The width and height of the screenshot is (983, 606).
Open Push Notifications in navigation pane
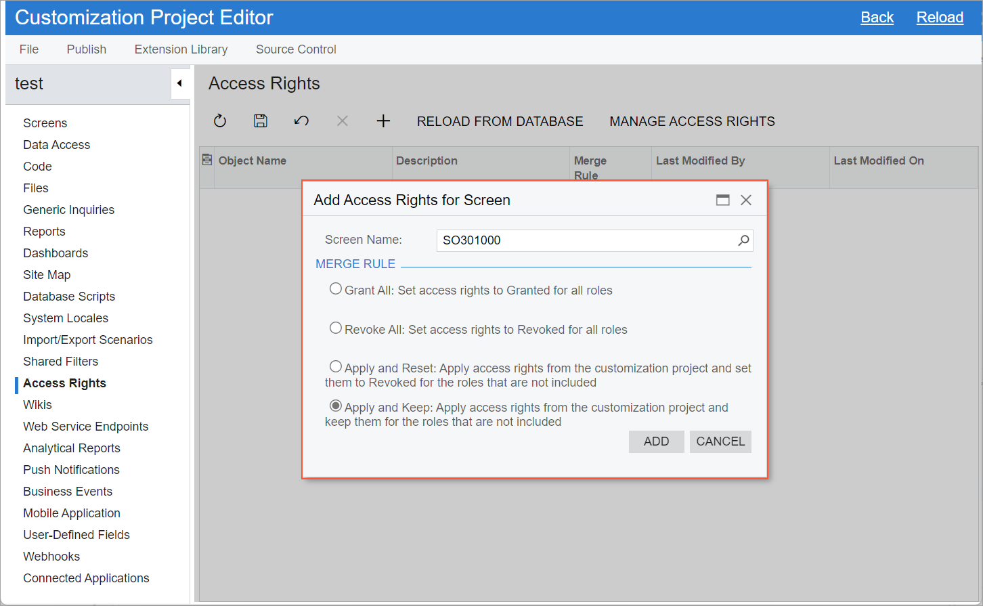pos(71,470)
